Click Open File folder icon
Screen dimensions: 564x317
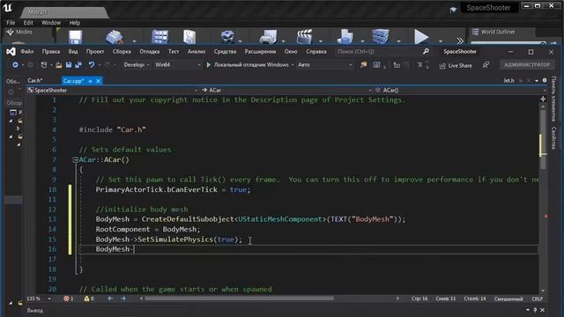(59, 65)
